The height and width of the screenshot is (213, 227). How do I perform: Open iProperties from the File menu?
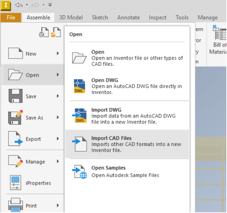(38, 183)
